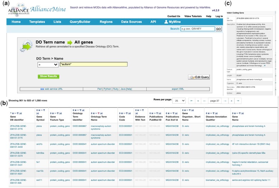The image size is (279, 188).
Task: Click red filter icon on Ontology Term Name
Action: point(98,113)
